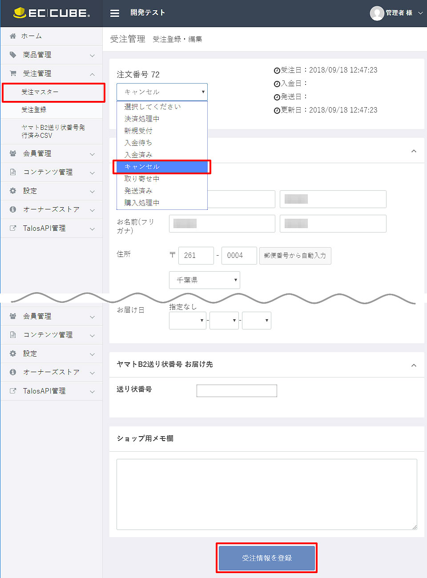
Task: Open the first お届け日 year dropdown
Action: [x=188, y=321]
